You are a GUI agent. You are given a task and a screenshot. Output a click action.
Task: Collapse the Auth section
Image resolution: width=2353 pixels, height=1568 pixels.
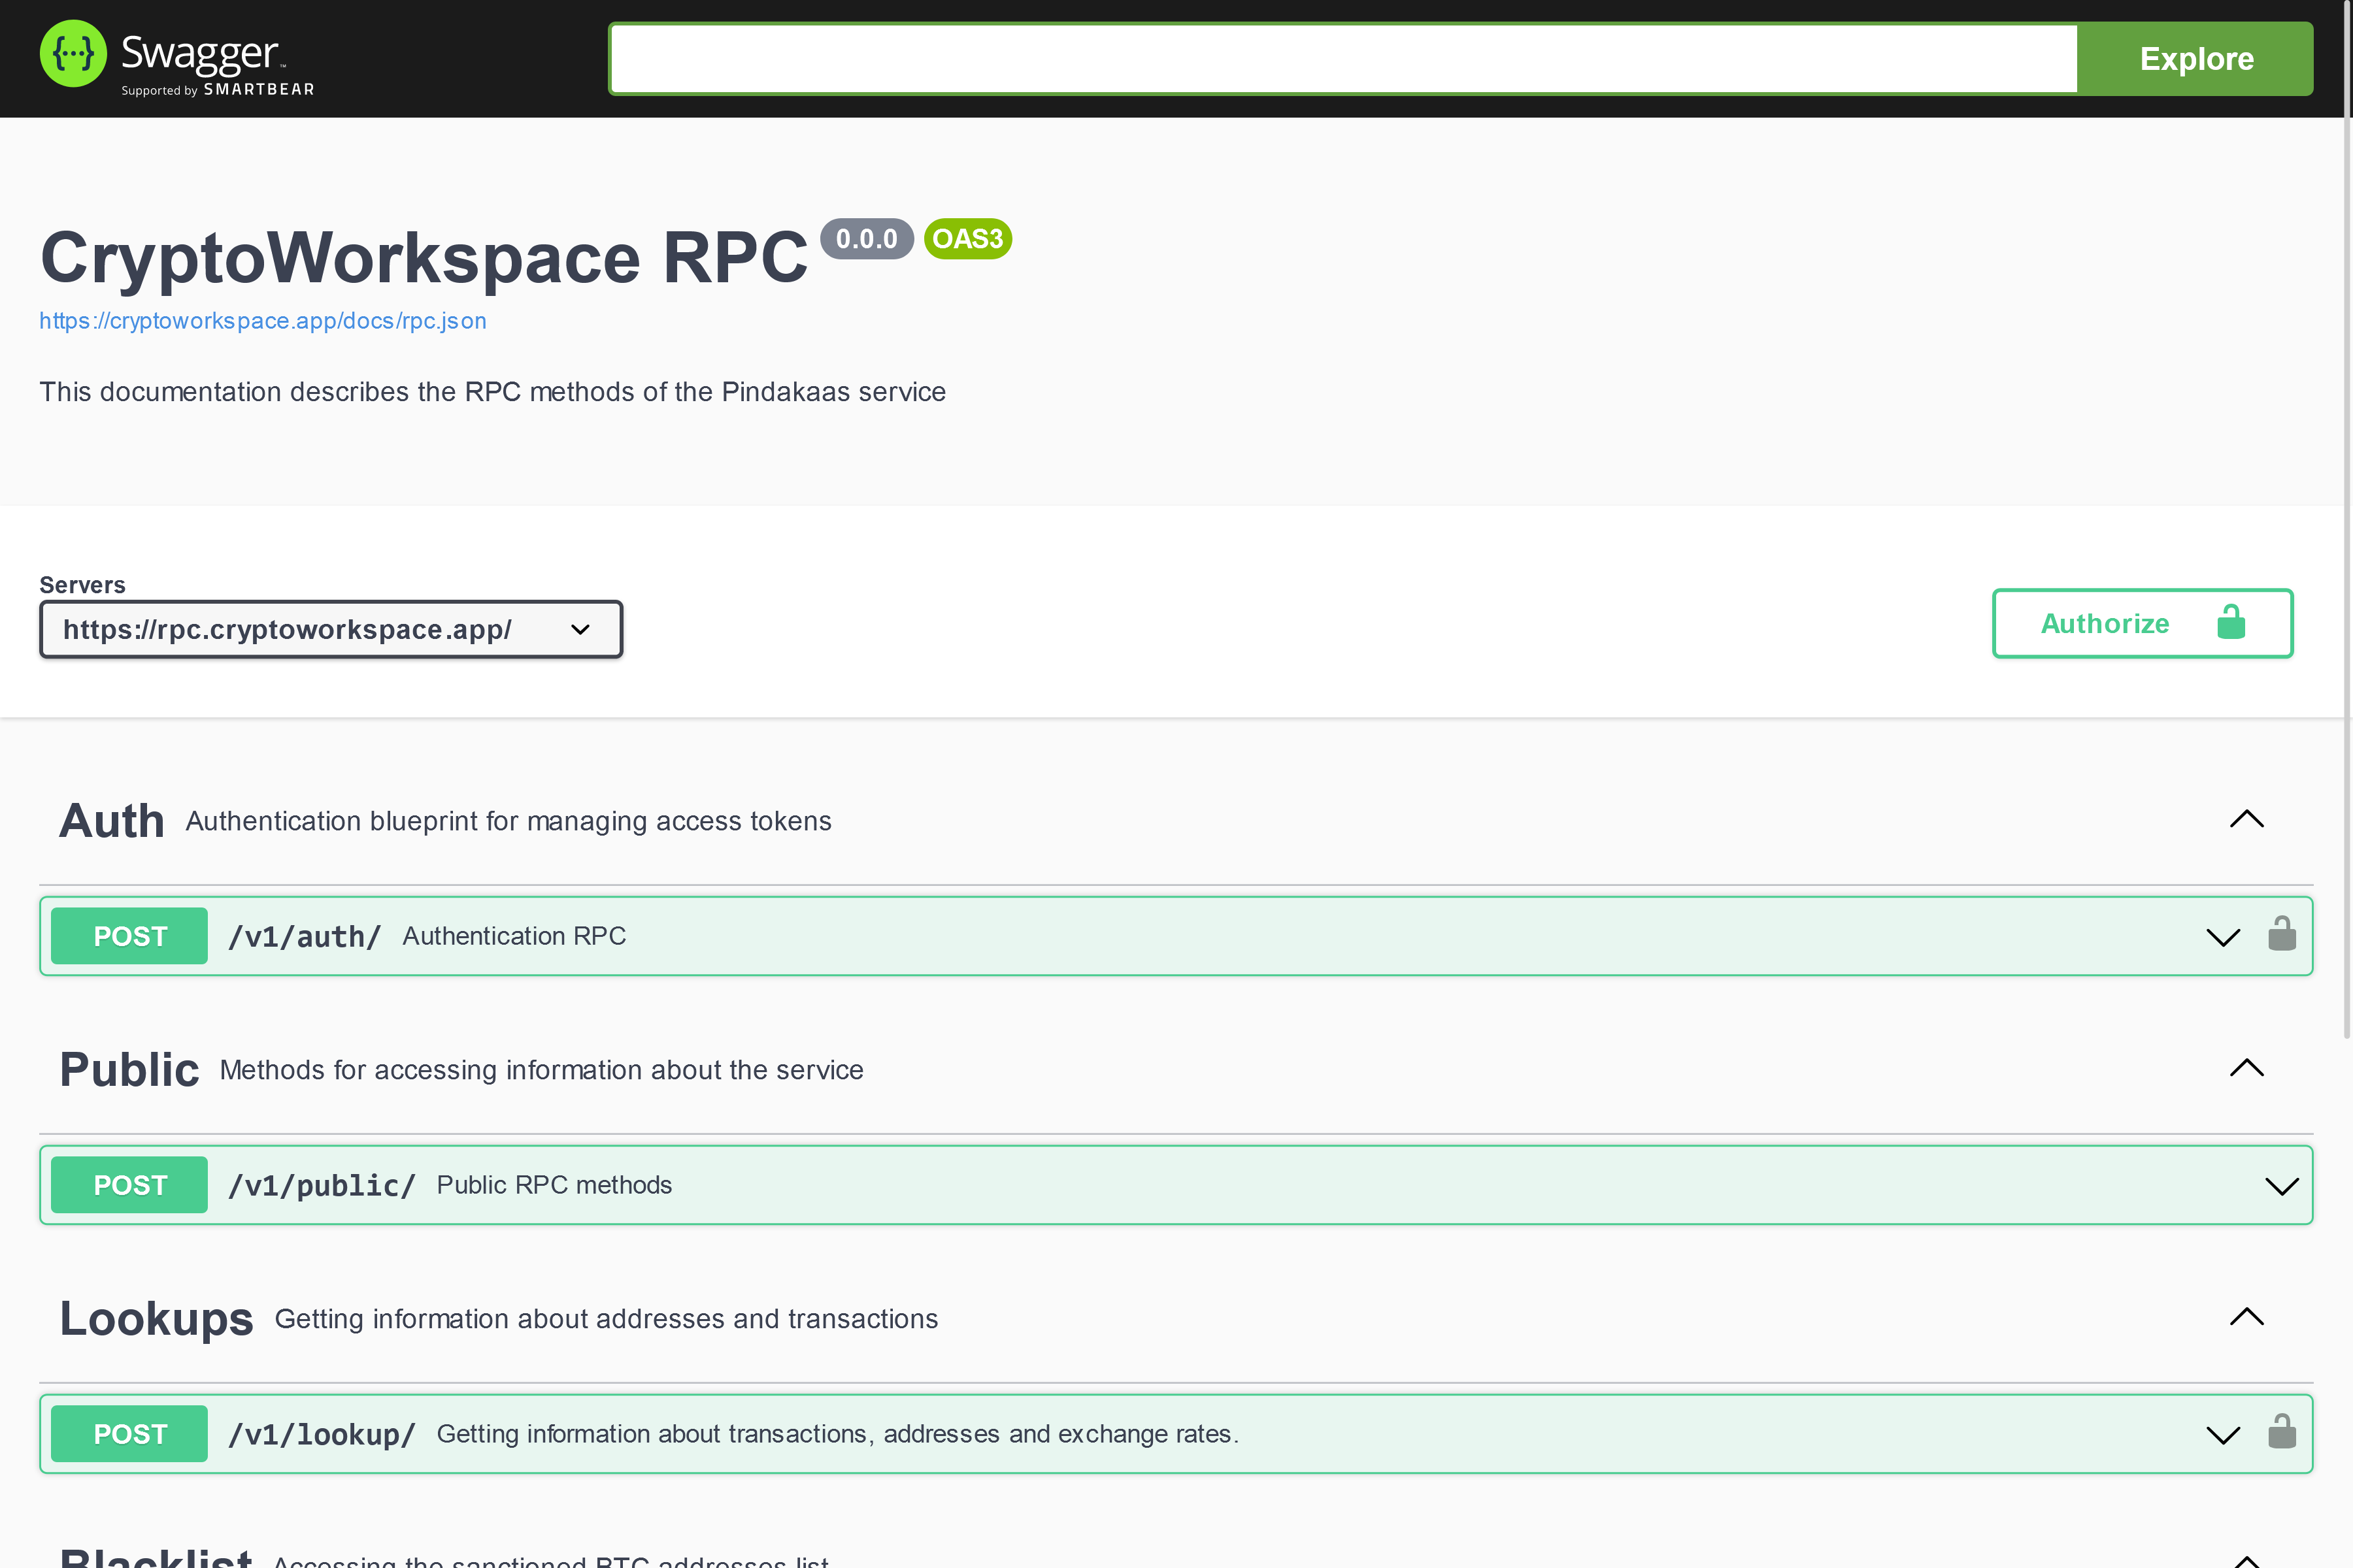[x=2246, y=819]
